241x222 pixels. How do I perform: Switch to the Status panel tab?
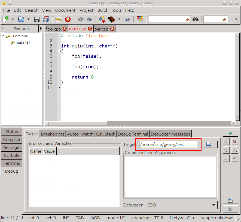[12, 132]
